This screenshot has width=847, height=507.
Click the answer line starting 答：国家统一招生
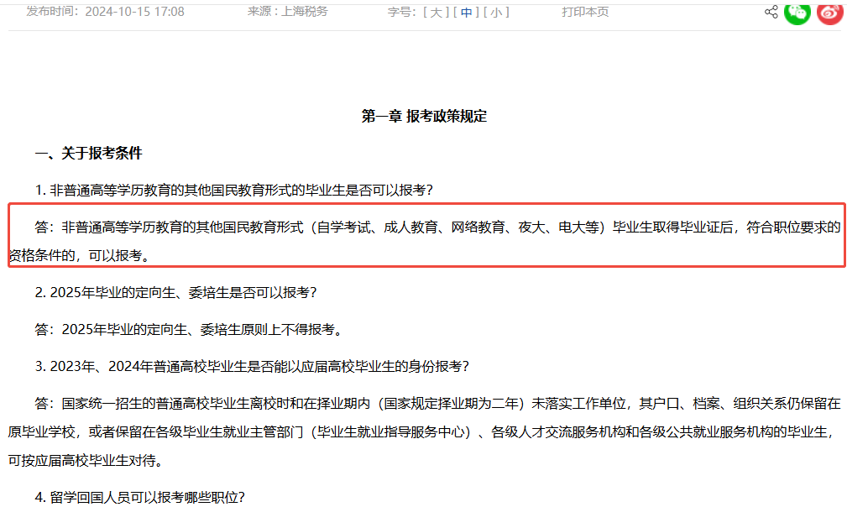pyautogui.click(x=437, y=403)
